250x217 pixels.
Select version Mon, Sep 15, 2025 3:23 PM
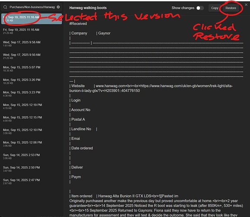coord(32,94)
